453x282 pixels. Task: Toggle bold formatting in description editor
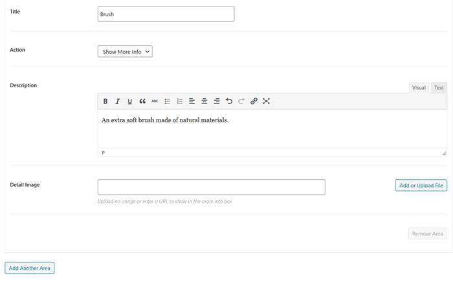(x=105, y=102)
